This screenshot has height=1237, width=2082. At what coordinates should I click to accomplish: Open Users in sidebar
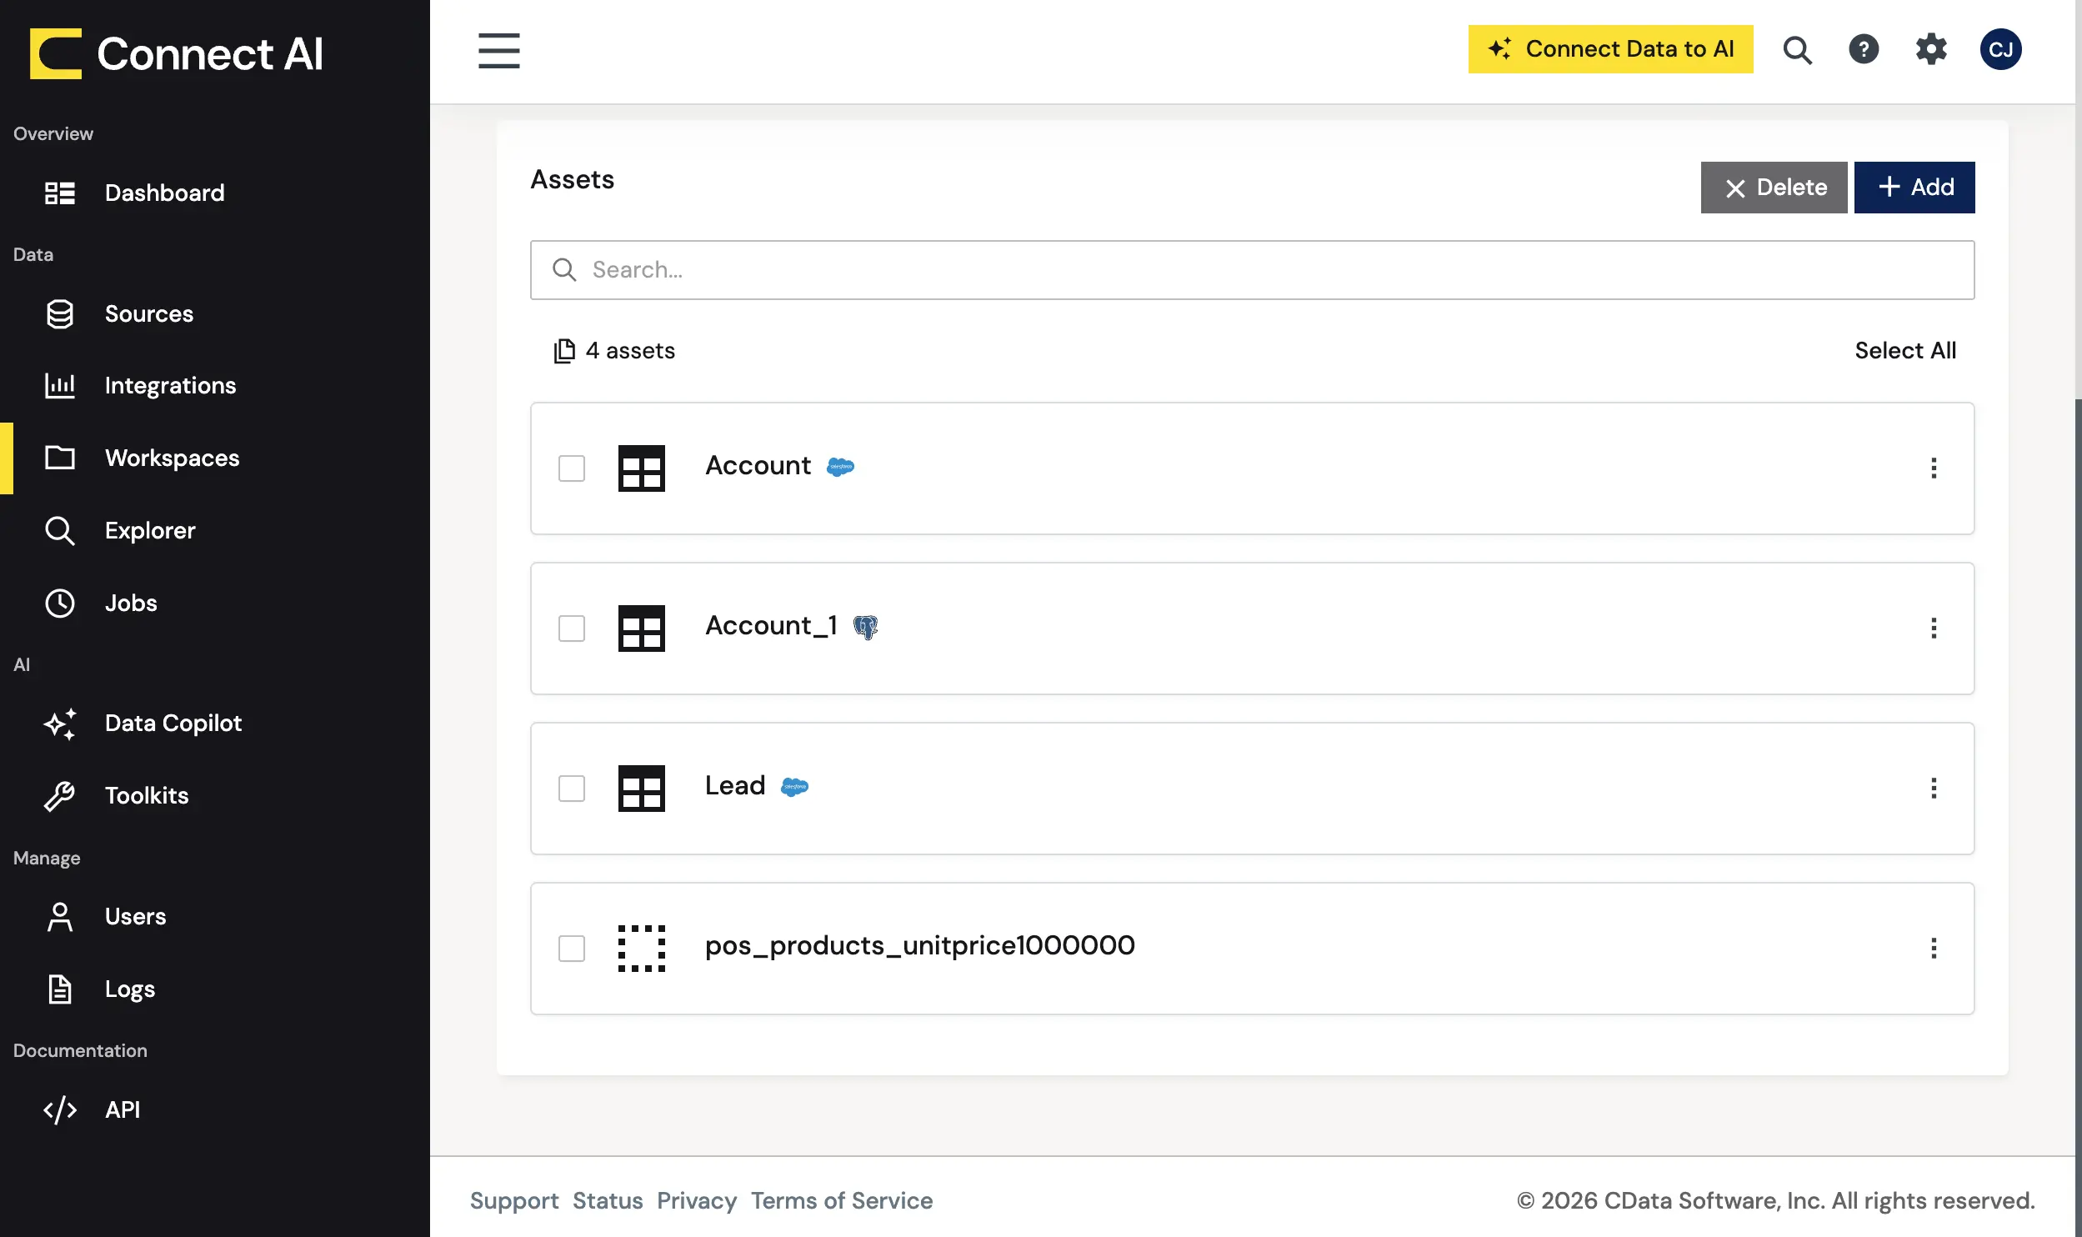pos(215,917)
